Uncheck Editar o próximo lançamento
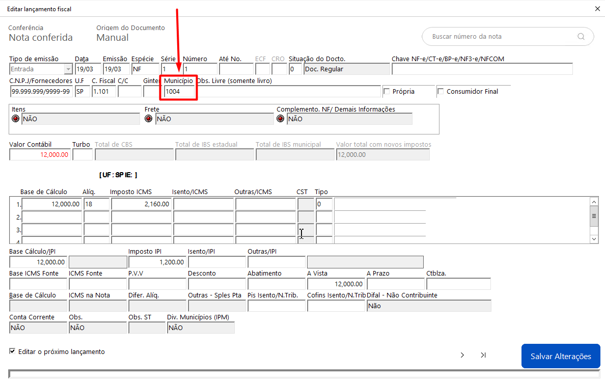Viewport: 605px width, 381px height. (12, 351)
